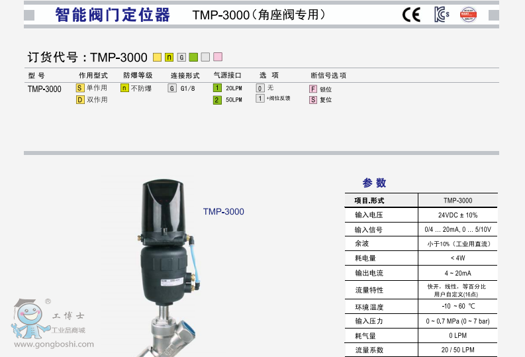Click the 连接形式 column header
This screenshot has width=525, height=357.
click(x=185, y=76)
